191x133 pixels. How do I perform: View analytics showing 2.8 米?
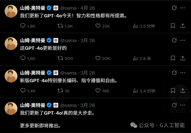pos(142,58)
